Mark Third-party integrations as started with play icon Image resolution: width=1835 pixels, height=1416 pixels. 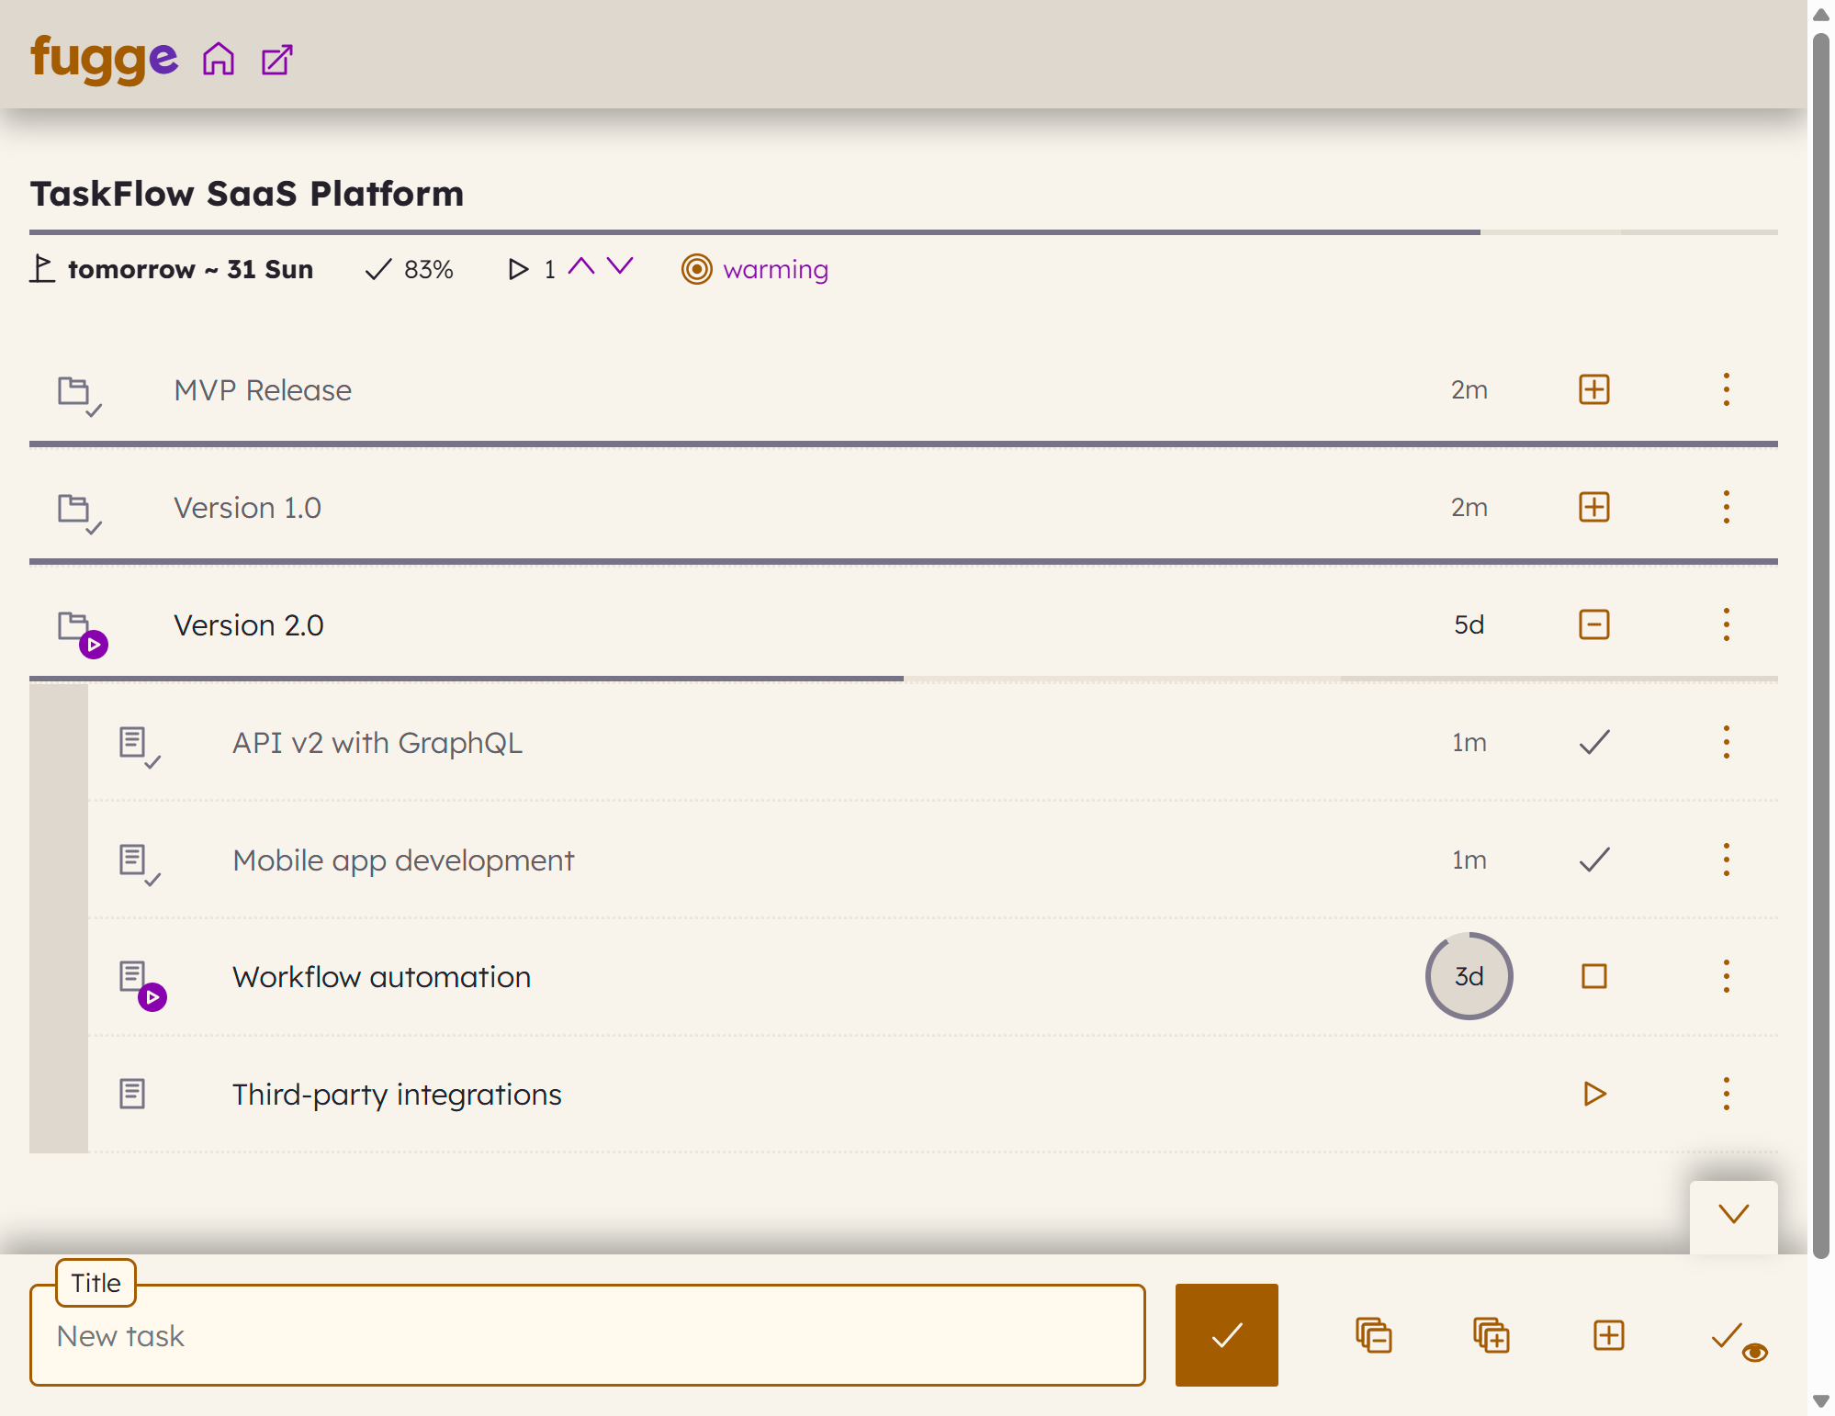coord(1593,1094)
